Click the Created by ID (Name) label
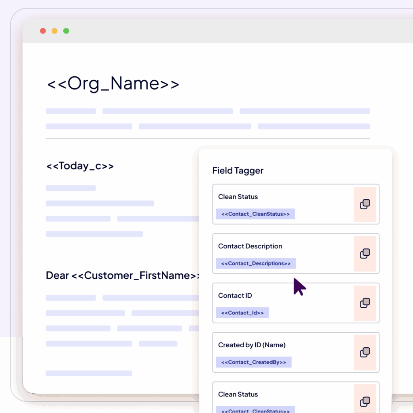Screen dimensions: 413x413 [252, 345]
